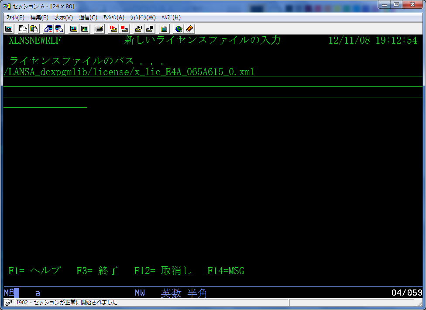Screen dimensions: 426x310
Task: Open the 通信(C) menu
Action: 88,17
